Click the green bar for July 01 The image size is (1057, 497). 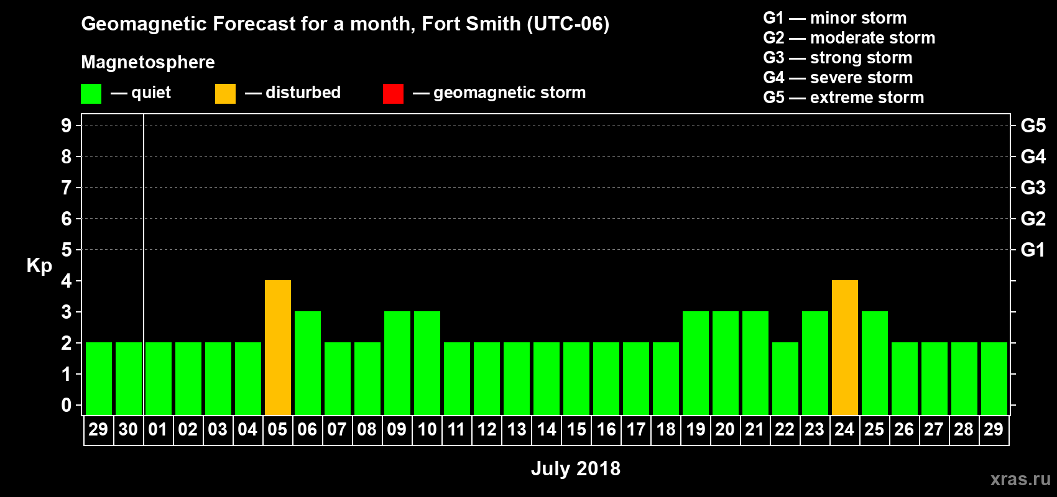[159, 378]
